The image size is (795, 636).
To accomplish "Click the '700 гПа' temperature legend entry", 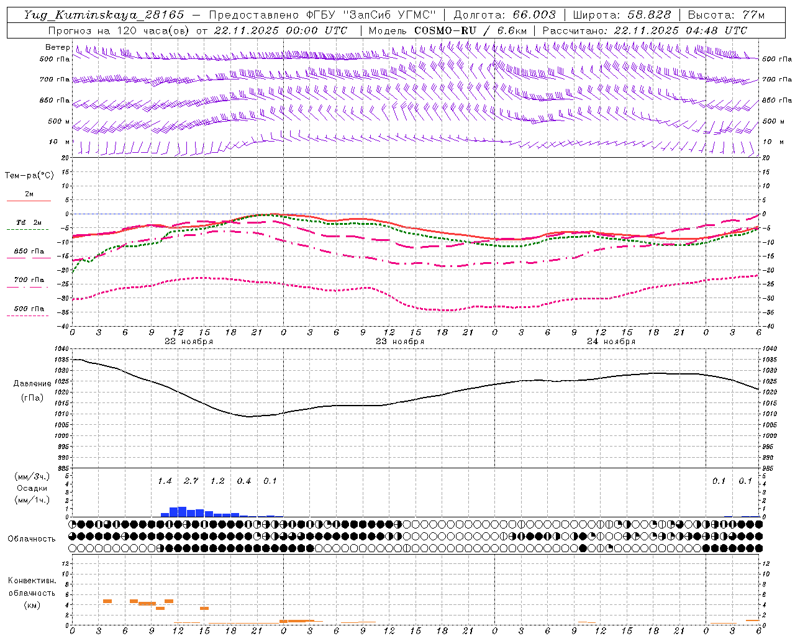I will point(29,280).
